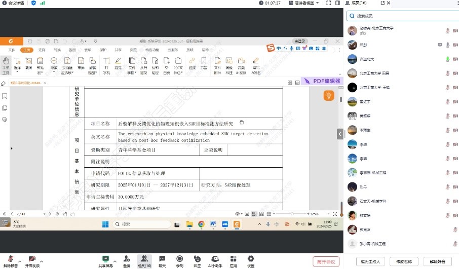The height and width of the screenshot is (269, 459).
Task: Switch to the 注释 ribbon tab
Action: click(x=42, y=50)
